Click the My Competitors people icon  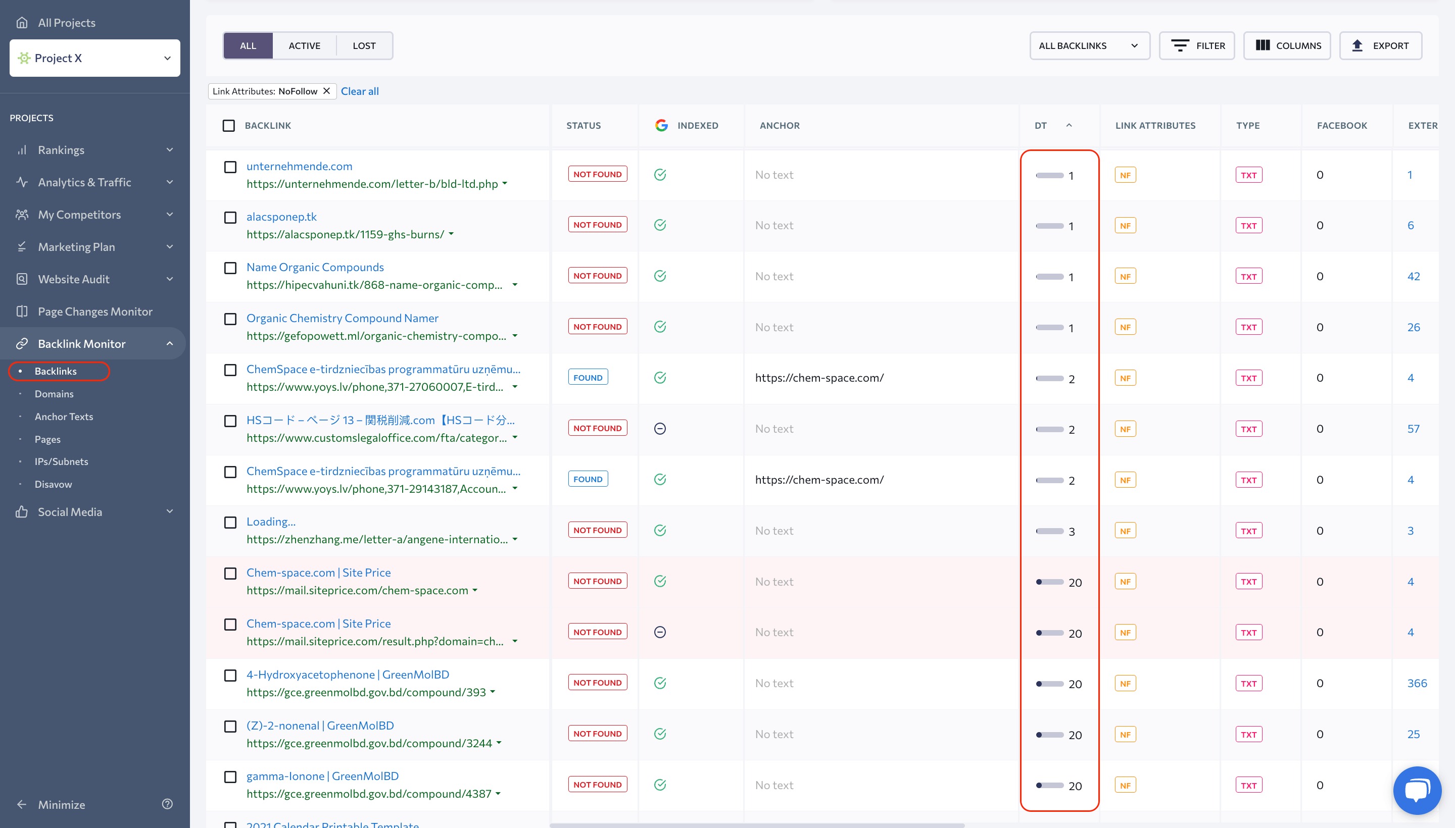[x=22, y=215]
